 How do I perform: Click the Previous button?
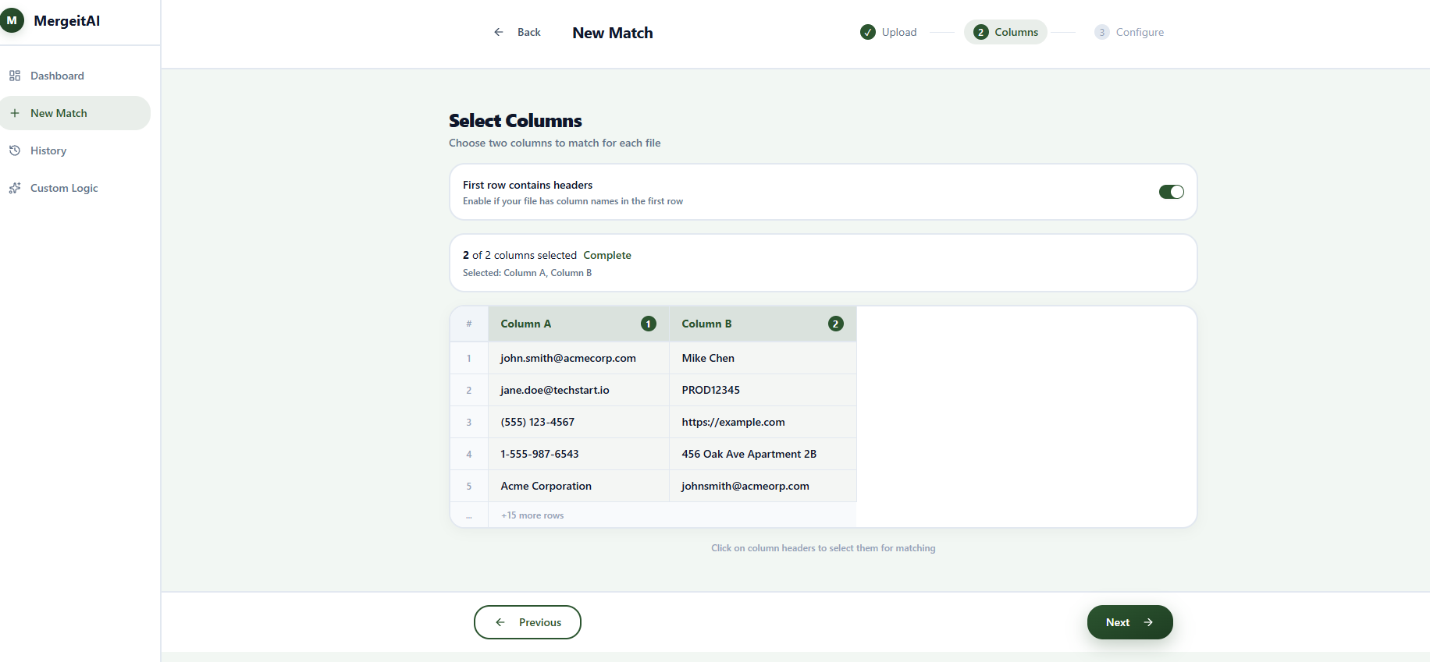coord(528,622)
